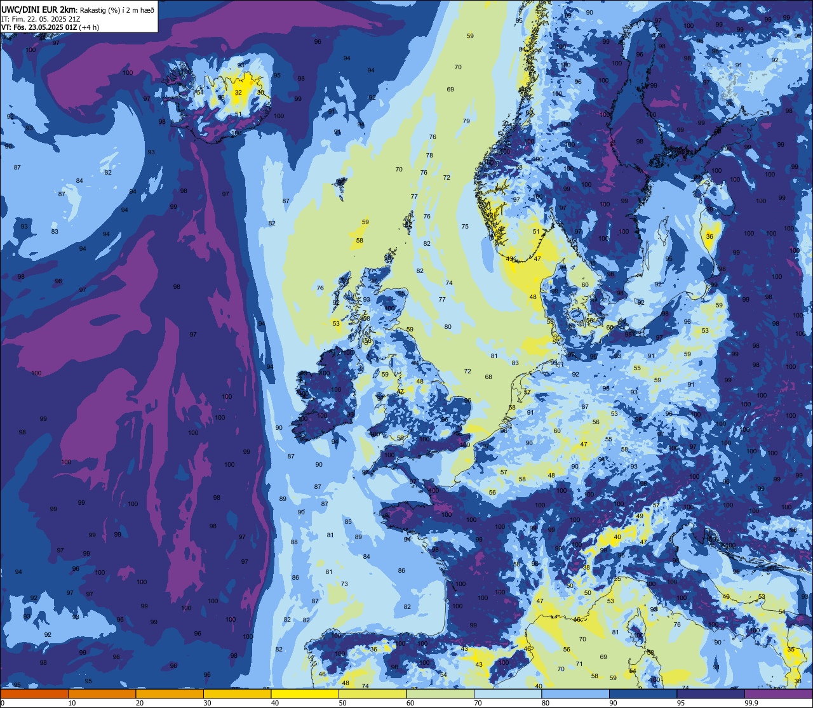The height and width of the screenshot is (708, 813).
Task: Click the "50" tick label on the legend
Action: (342, 703)
